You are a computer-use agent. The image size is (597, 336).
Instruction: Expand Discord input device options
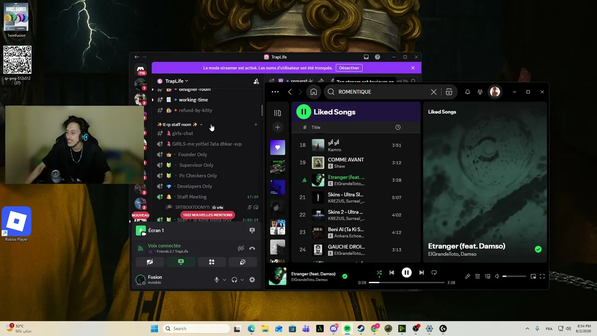coord(224,280)
